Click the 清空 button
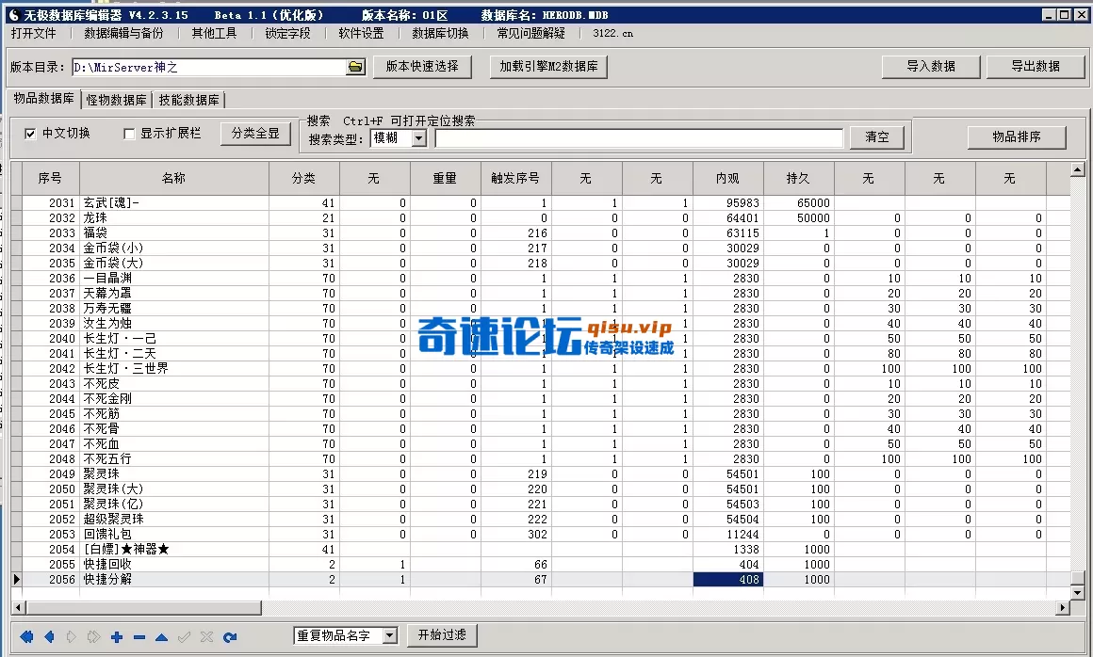 (877, 137)
